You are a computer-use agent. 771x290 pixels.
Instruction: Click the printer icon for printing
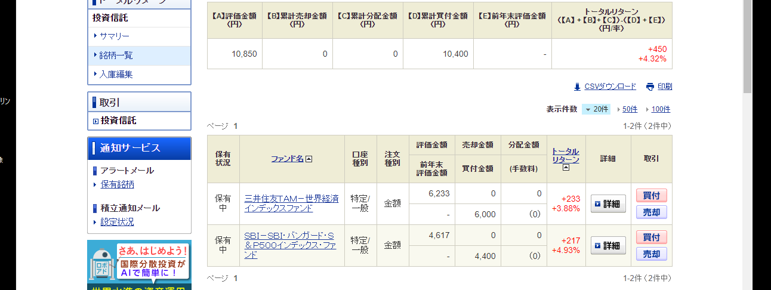pyautogui.click(x=650, y=87)
